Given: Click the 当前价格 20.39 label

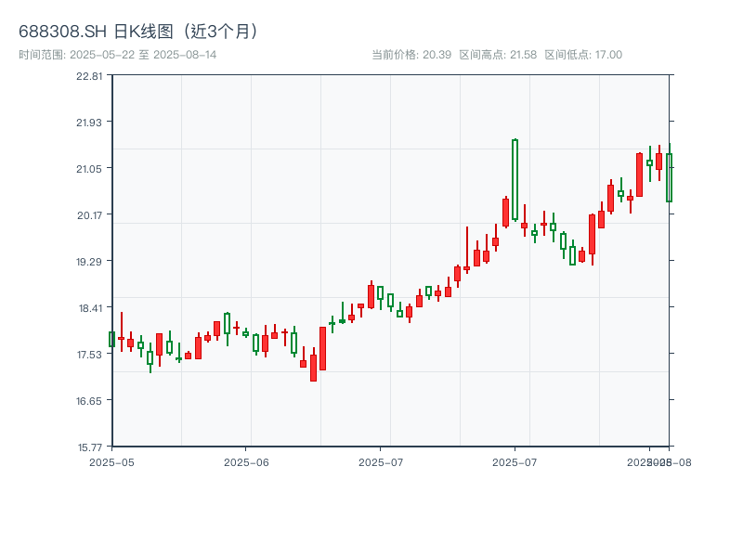Looking at the screenshot, I should [411, 55].
